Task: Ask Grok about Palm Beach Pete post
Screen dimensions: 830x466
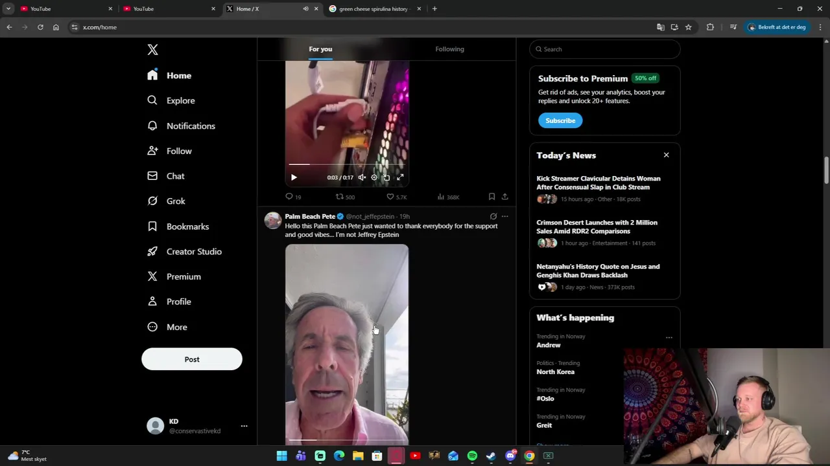Action: click(x=493, y=216)
